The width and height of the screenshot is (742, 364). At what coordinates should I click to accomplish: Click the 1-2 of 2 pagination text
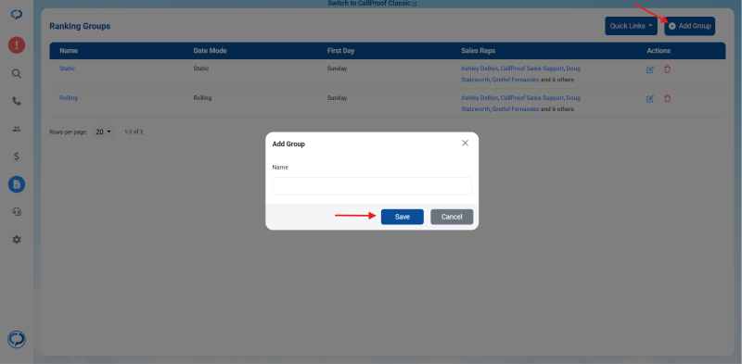134,132
